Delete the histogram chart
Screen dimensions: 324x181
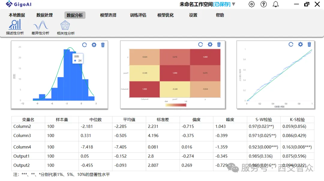103,44
